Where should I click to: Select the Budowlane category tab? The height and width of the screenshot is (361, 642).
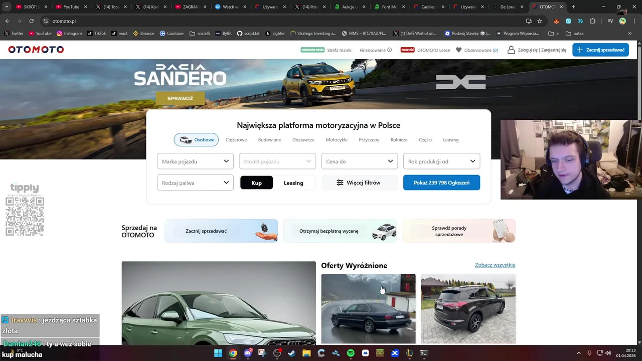point(269,140)
